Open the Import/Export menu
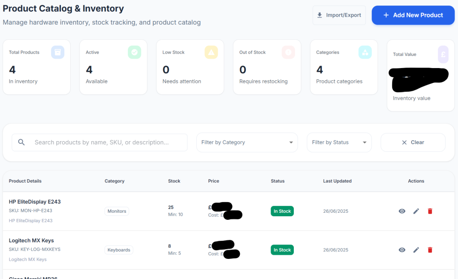The image size is (458, 279). (x=339, y=15)
